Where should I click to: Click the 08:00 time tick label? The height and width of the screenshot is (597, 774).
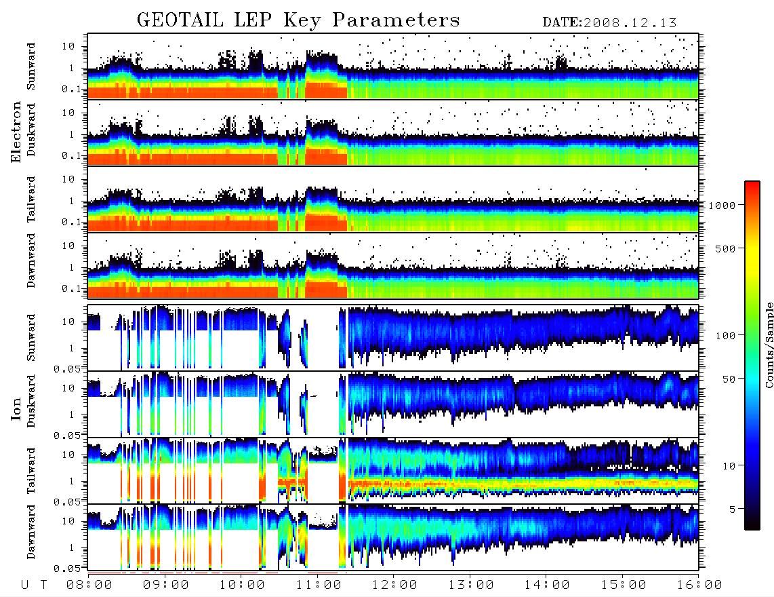pyautogui.click(x=89, y=585)
